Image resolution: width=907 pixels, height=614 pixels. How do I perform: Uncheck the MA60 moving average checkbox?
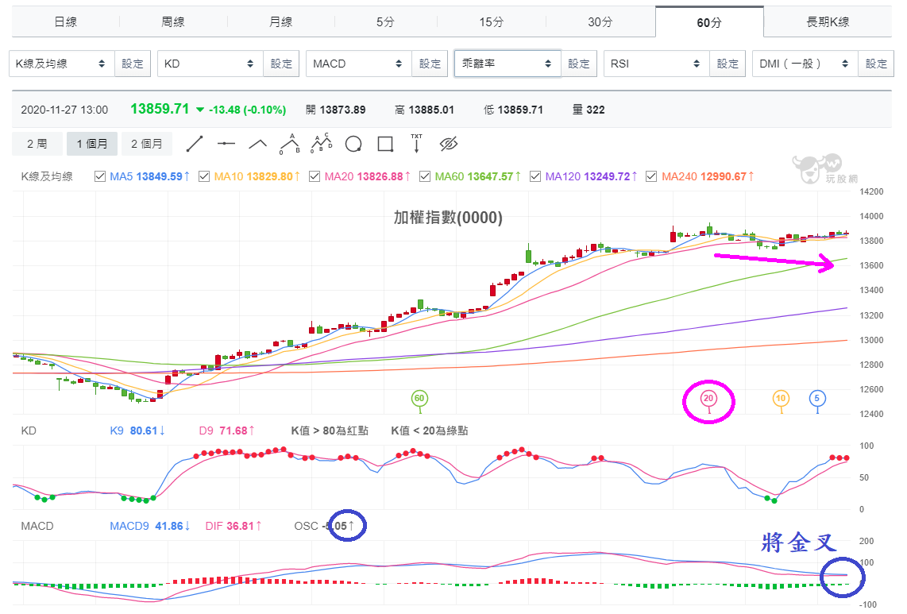425,176
